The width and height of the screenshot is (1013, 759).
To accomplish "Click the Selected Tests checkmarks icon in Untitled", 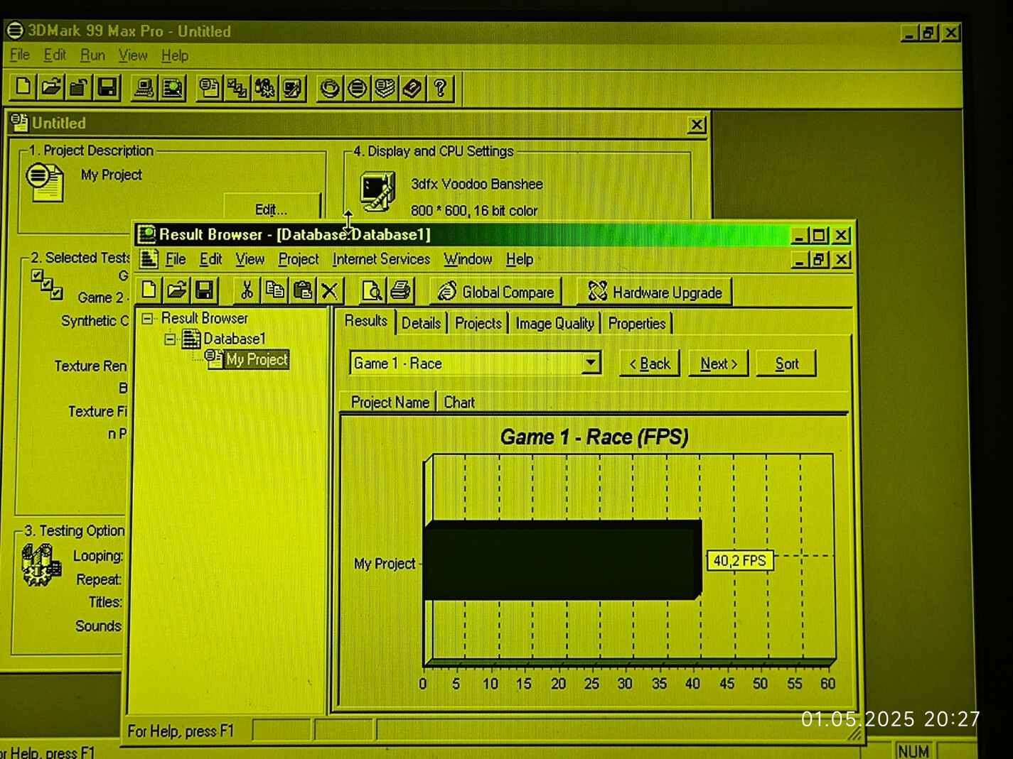I will pos(47,285).
